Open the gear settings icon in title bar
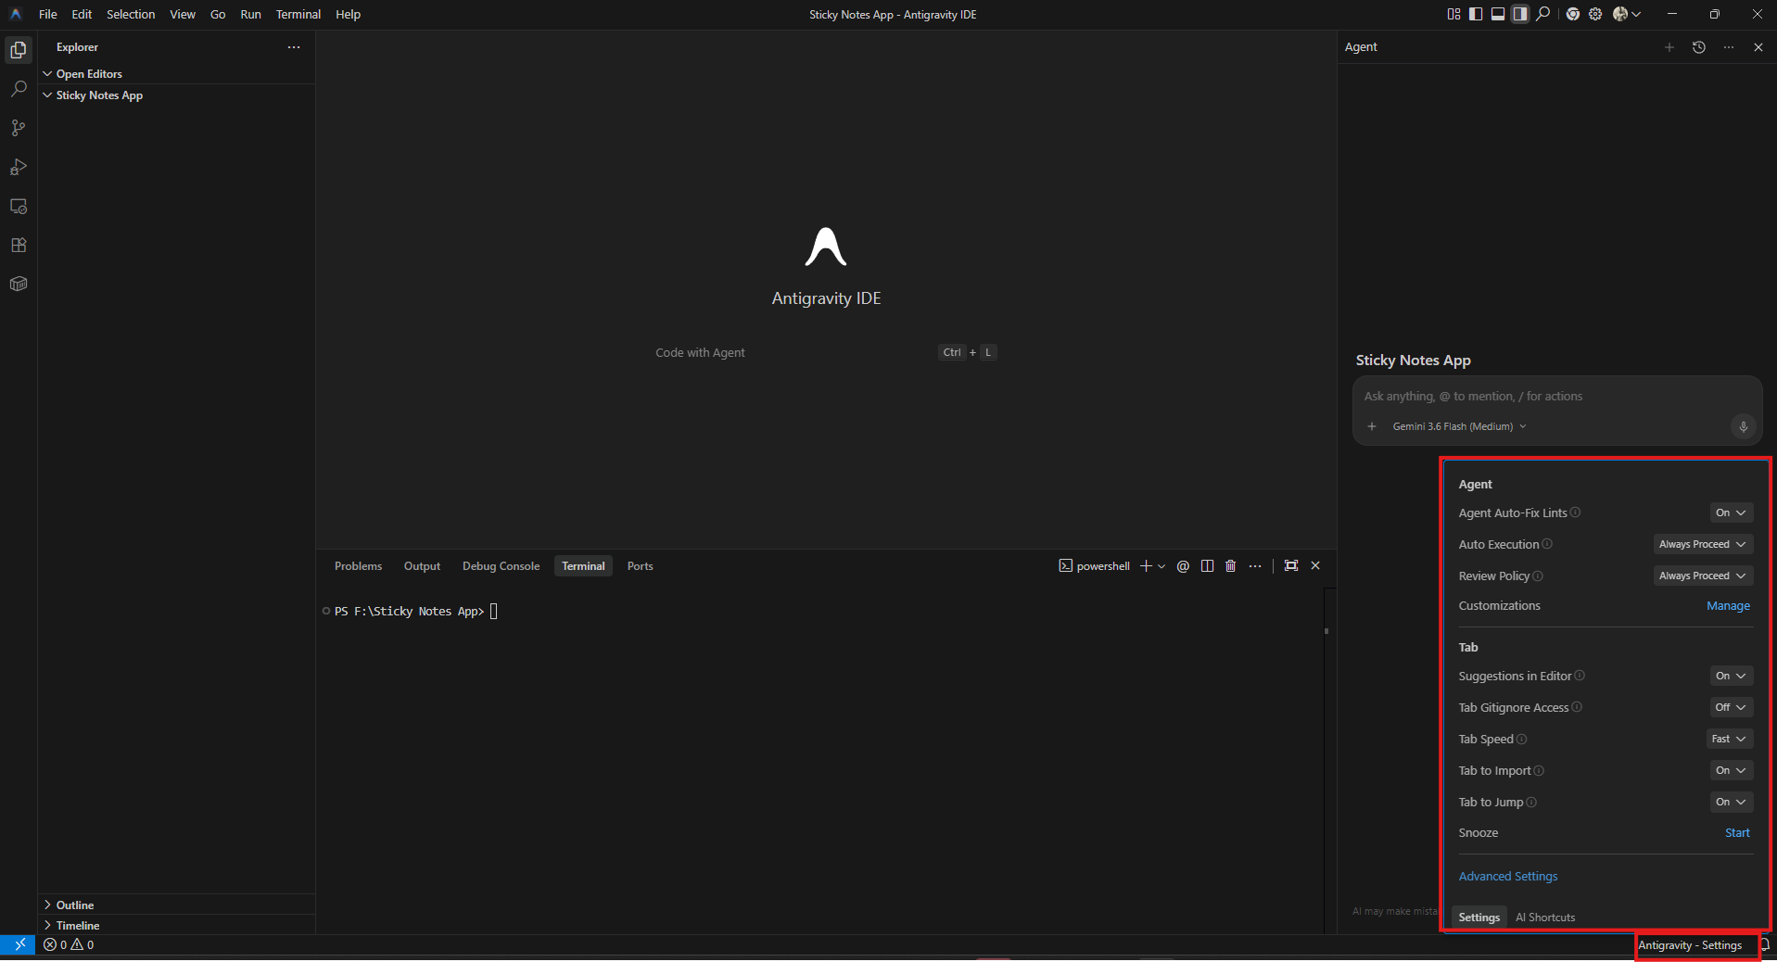The image size is (1777, 962). [1595, 14]
